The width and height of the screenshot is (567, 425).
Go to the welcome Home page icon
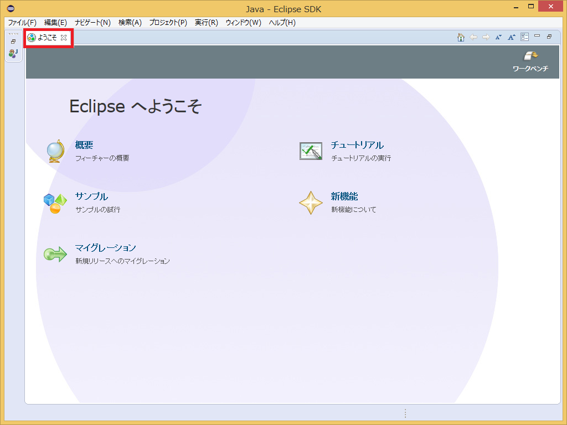[461, 37]
